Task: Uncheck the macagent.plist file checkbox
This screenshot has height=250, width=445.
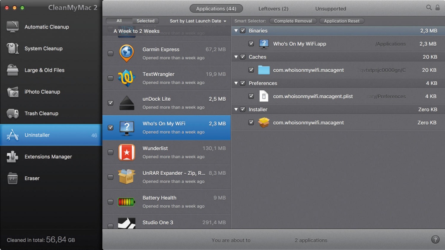Action: [251, 96]
